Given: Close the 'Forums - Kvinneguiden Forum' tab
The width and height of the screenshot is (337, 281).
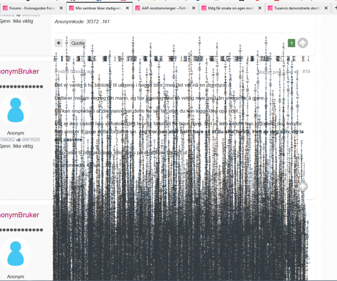Looking at the screenshot, I should [x=61, y=8].
